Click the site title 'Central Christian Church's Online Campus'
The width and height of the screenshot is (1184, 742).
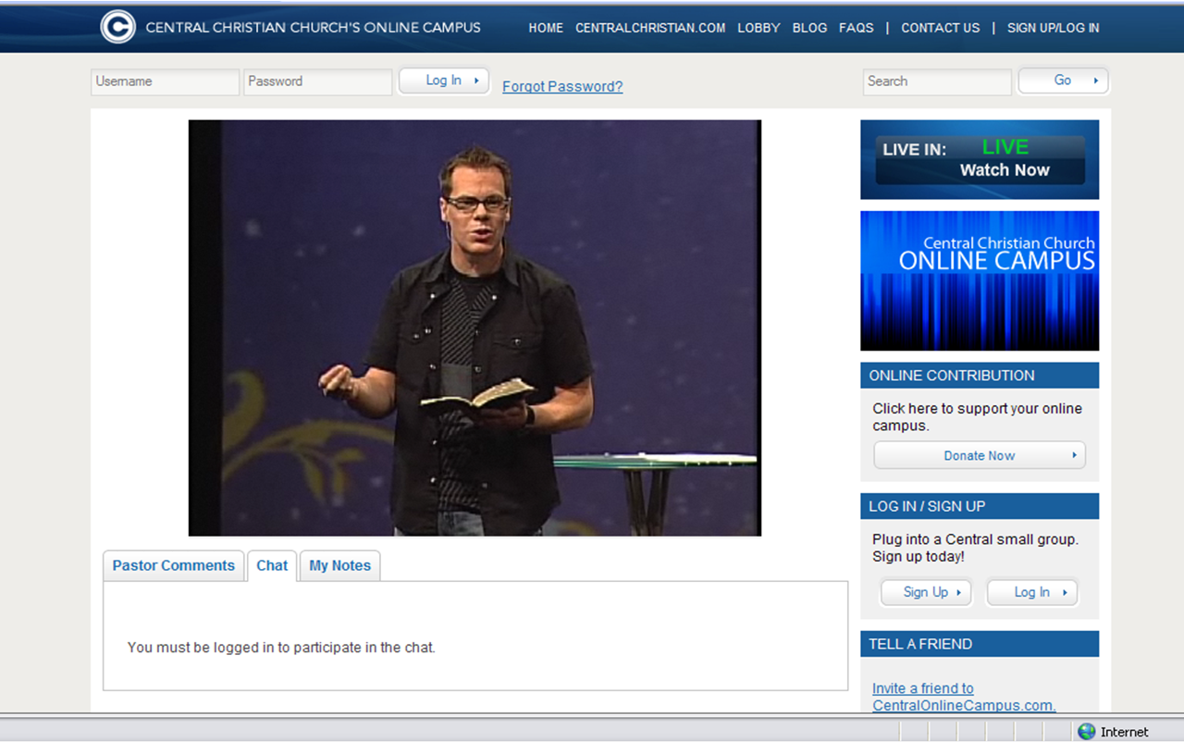[x=314, y=28]
